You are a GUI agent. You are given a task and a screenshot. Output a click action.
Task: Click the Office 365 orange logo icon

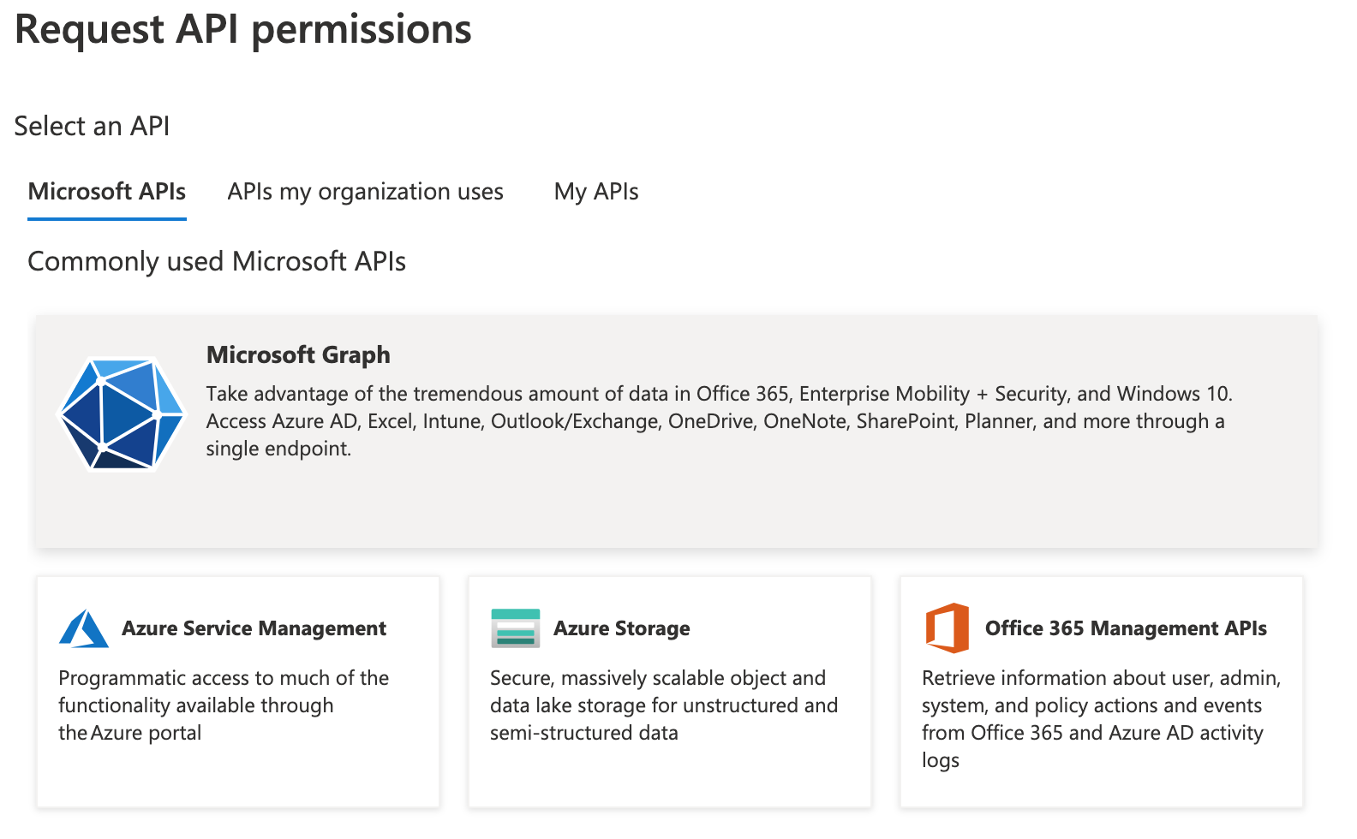pos(948,628)
